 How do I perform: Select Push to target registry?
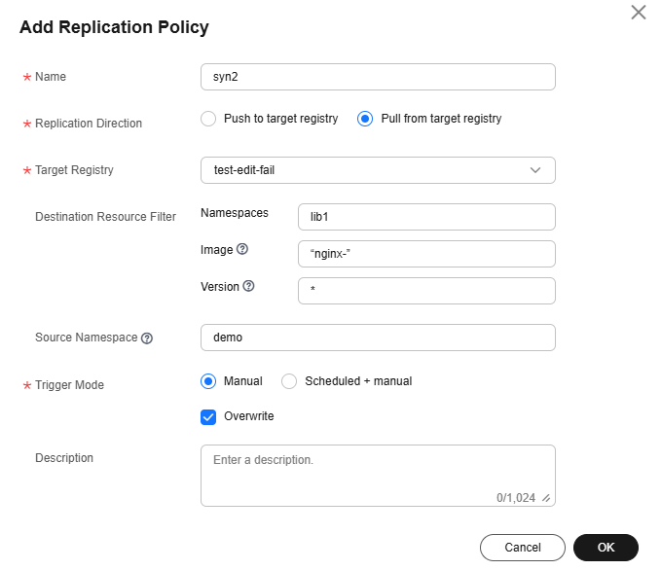click(207, 119)
